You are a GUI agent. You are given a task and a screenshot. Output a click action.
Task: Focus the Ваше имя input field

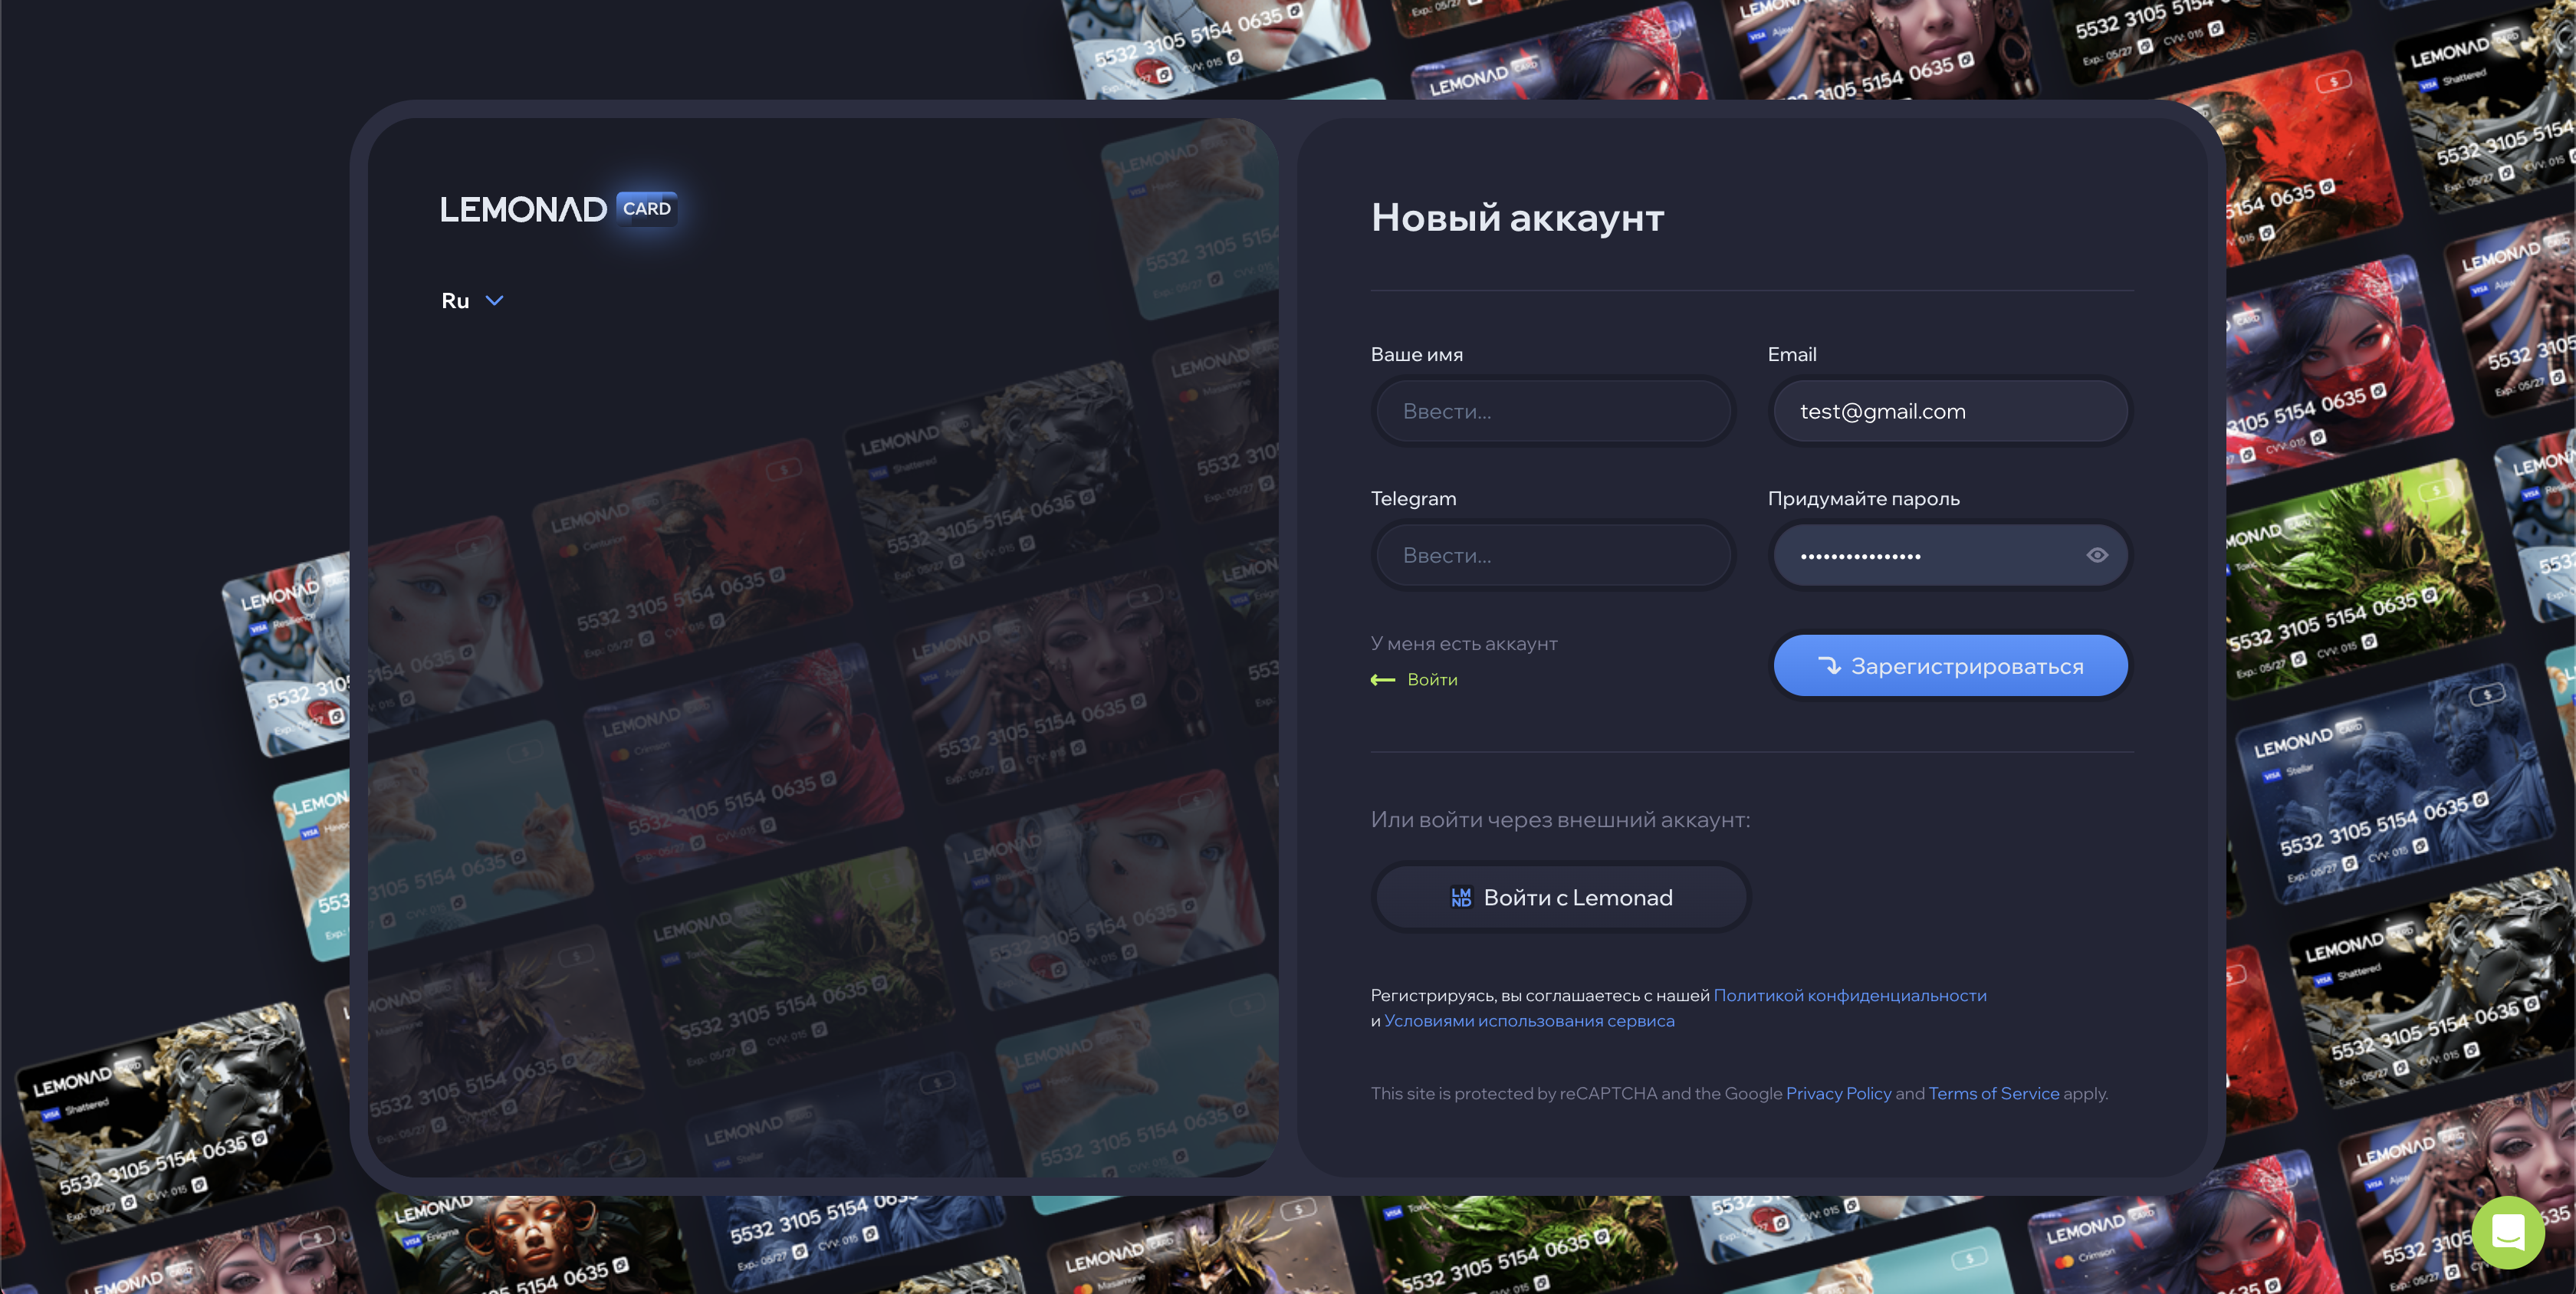pyautogui.click(x=1553, y=411)
